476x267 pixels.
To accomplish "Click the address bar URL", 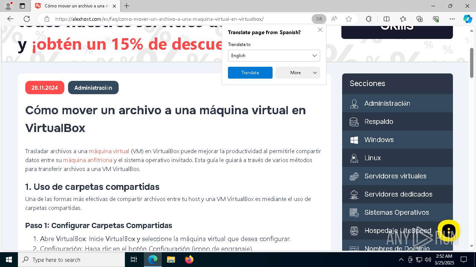I will [x=160, y=19].
